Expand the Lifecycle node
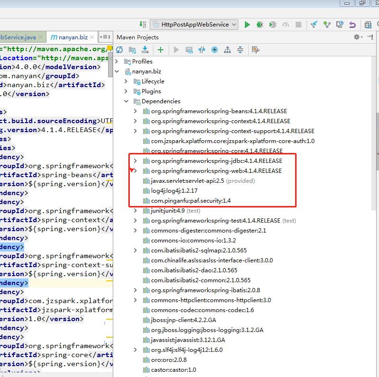 click(x=126, y=81)
